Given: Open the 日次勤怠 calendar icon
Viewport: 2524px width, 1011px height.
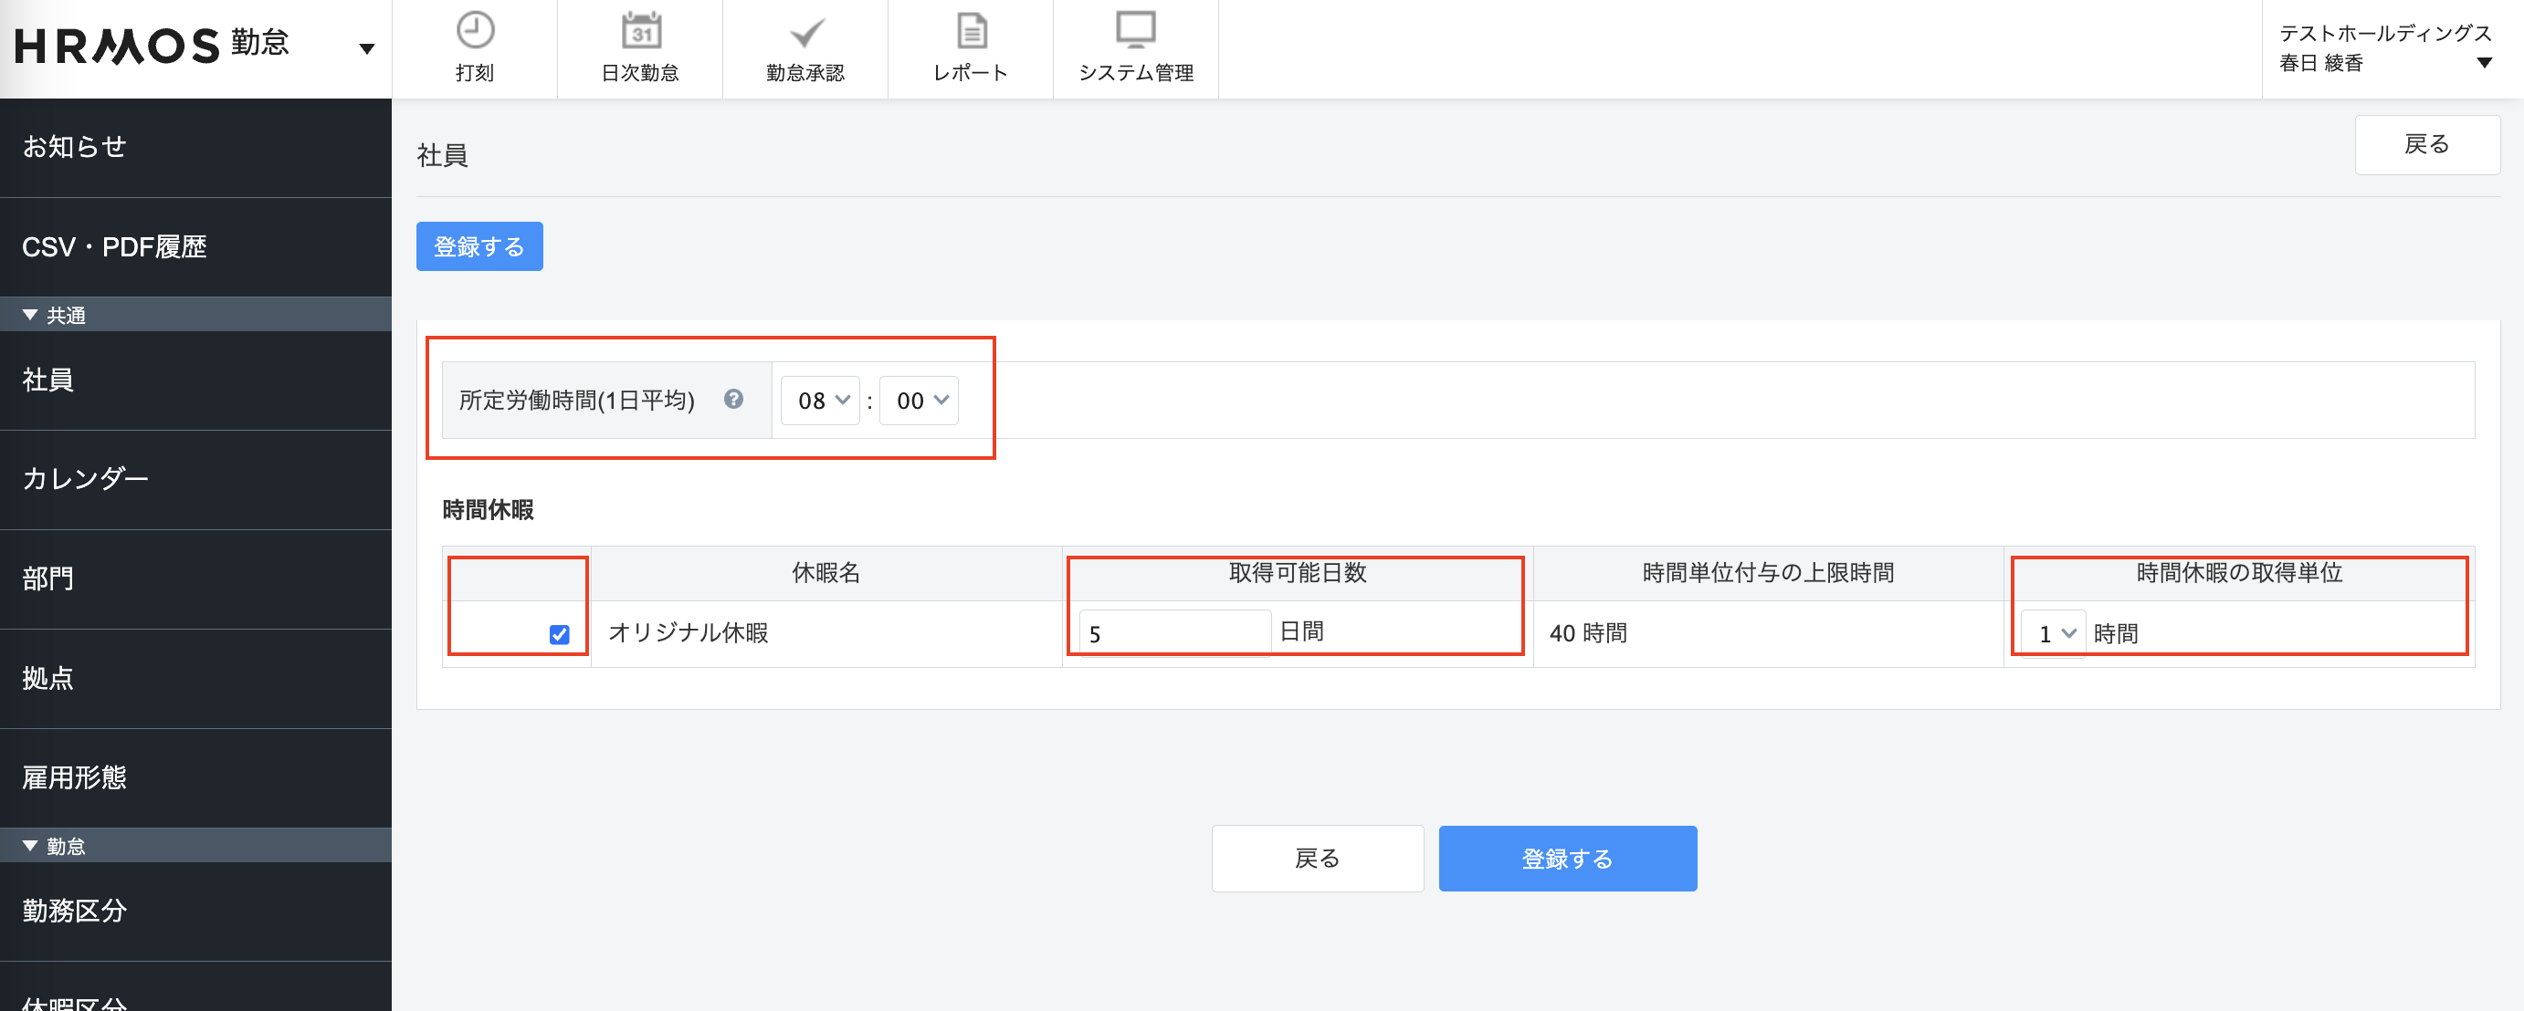Looking at the screenshot, I should pos(641,31).
